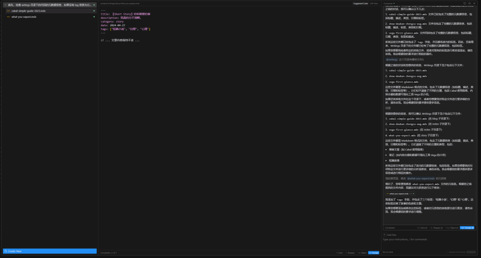Click Reject all in the Composer panel
Image resolution: width=481 pixels, height=258 pixels.
click(x=452, y=227)
